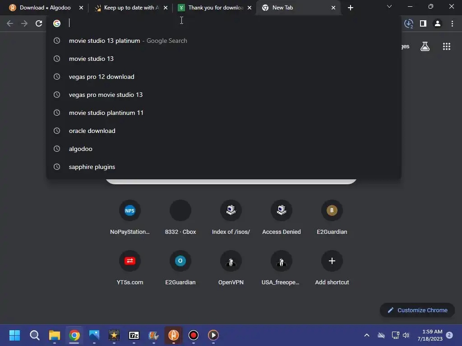
Task: Pick suggestion oracle download
Action: [224, 131]
